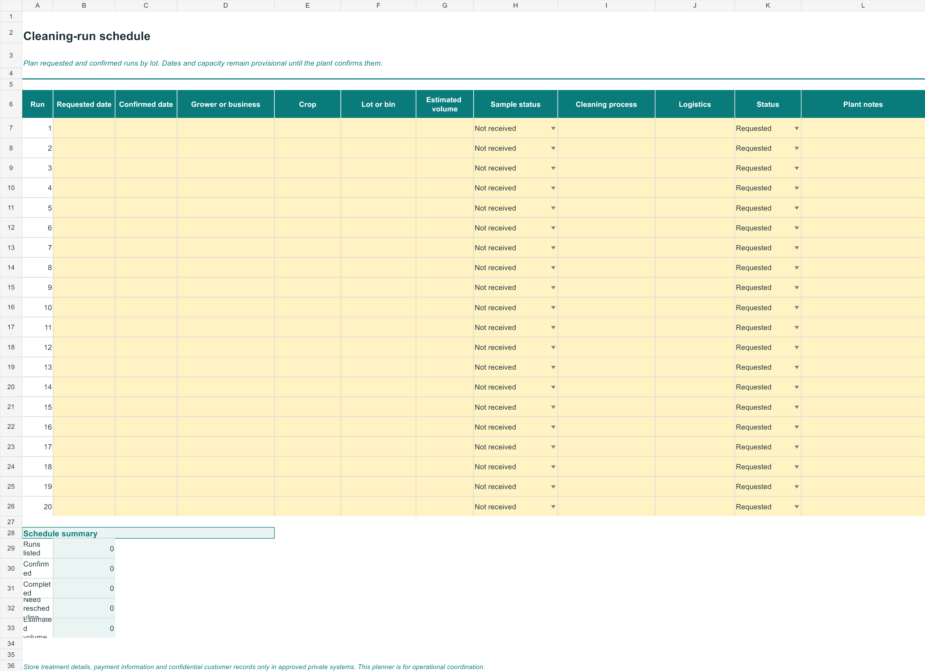Click the provisional dates subtitle text
This screenshot has width=925, height=671.
[203, 63]
